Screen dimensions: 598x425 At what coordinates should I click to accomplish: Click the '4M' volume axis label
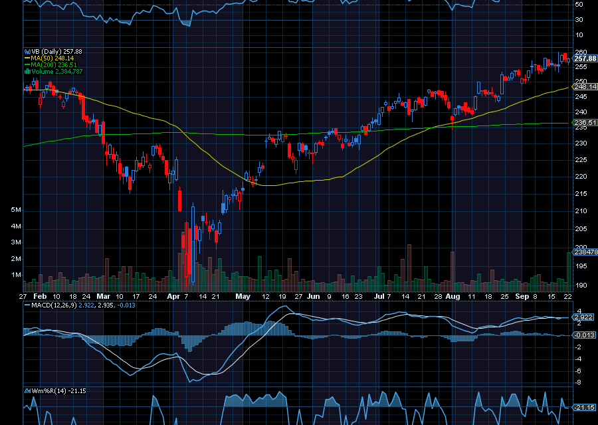point(16,226)
